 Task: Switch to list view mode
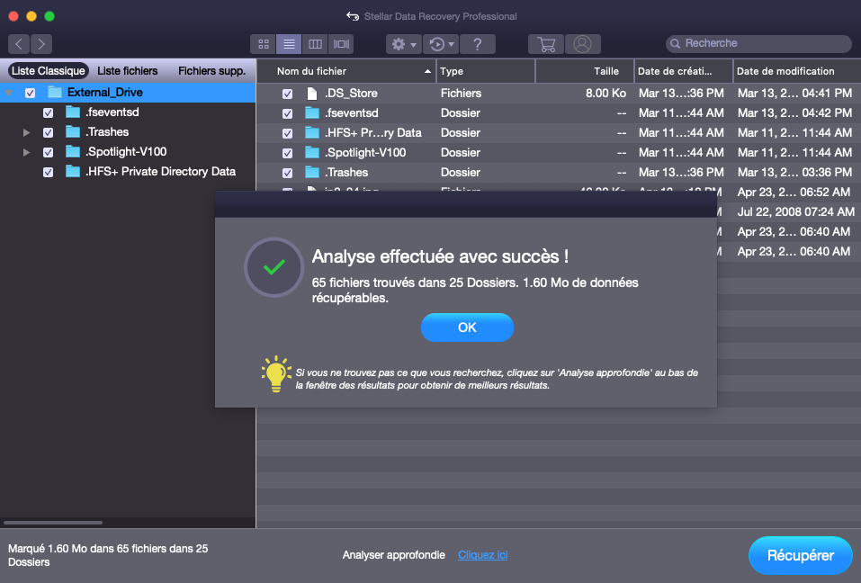pos(289,44)
